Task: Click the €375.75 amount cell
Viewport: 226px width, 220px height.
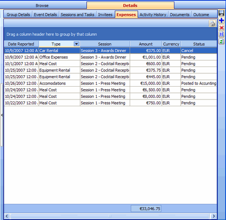Action: [x=146, y=70]
